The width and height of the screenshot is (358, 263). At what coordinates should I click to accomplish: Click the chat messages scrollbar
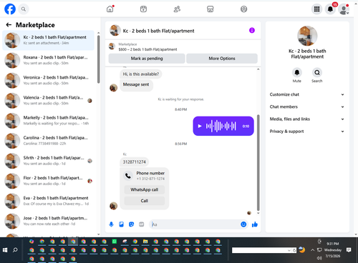click(x=258, y=163)
